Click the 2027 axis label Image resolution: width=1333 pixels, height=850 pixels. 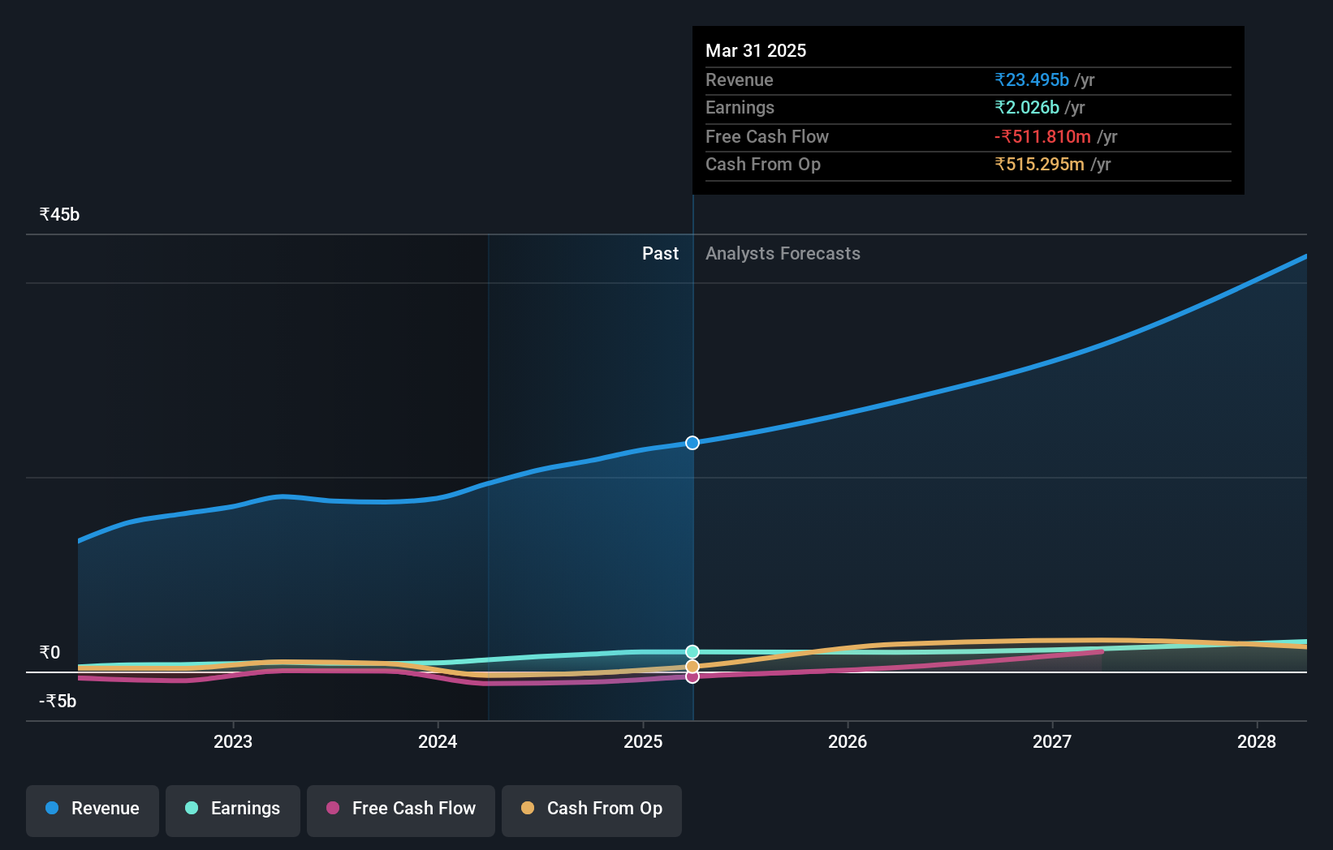1052,741
